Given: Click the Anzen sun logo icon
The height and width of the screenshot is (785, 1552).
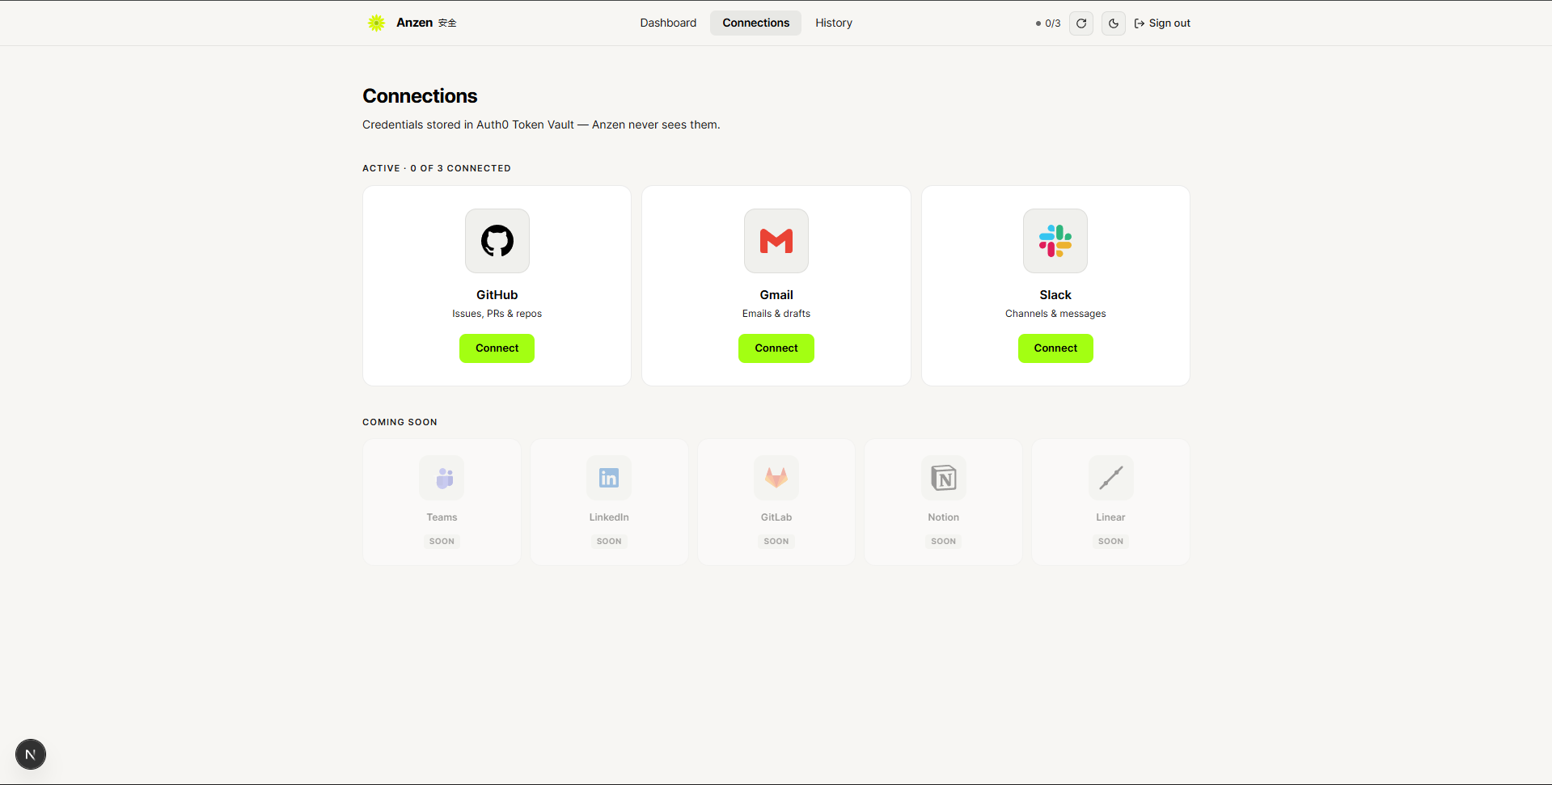Looking at the screenshot, I should (x=376, y=23).
